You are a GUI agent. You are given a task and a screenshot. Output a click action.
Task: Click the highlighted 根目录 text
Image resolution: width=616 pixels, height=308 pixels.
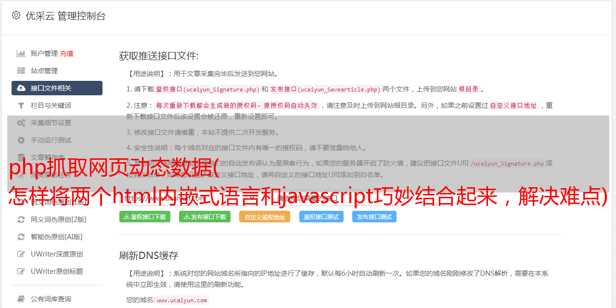(469, 90)
